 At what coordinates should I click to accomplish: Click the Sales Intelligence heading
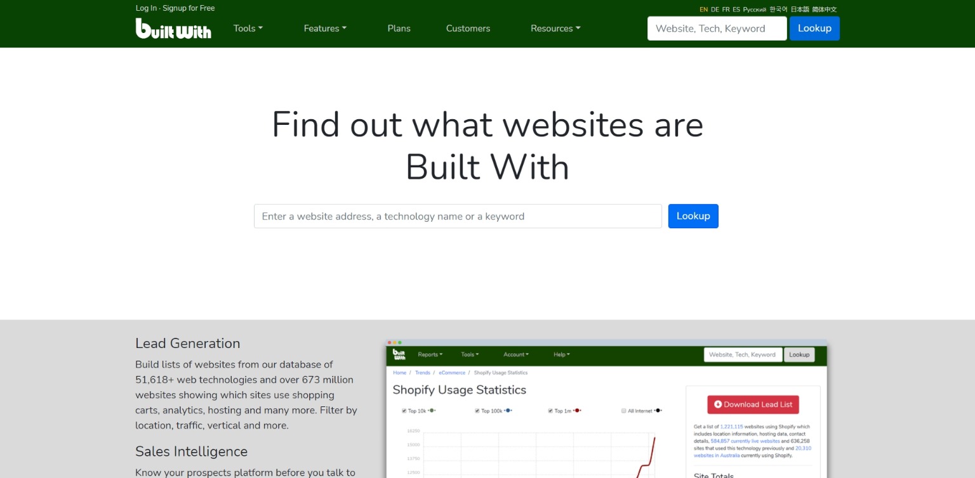tap(191, 451)
